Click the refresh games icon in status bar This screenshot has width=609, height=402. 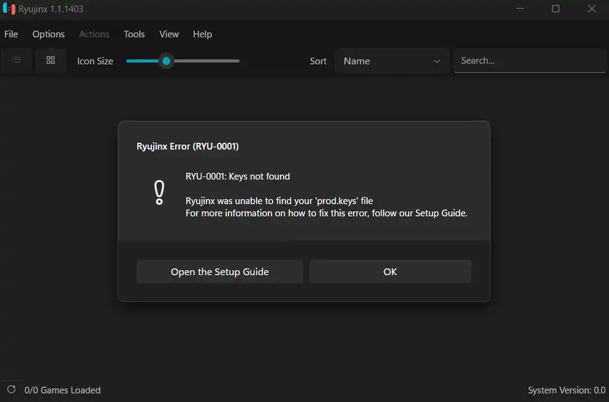tap(11, 390)
